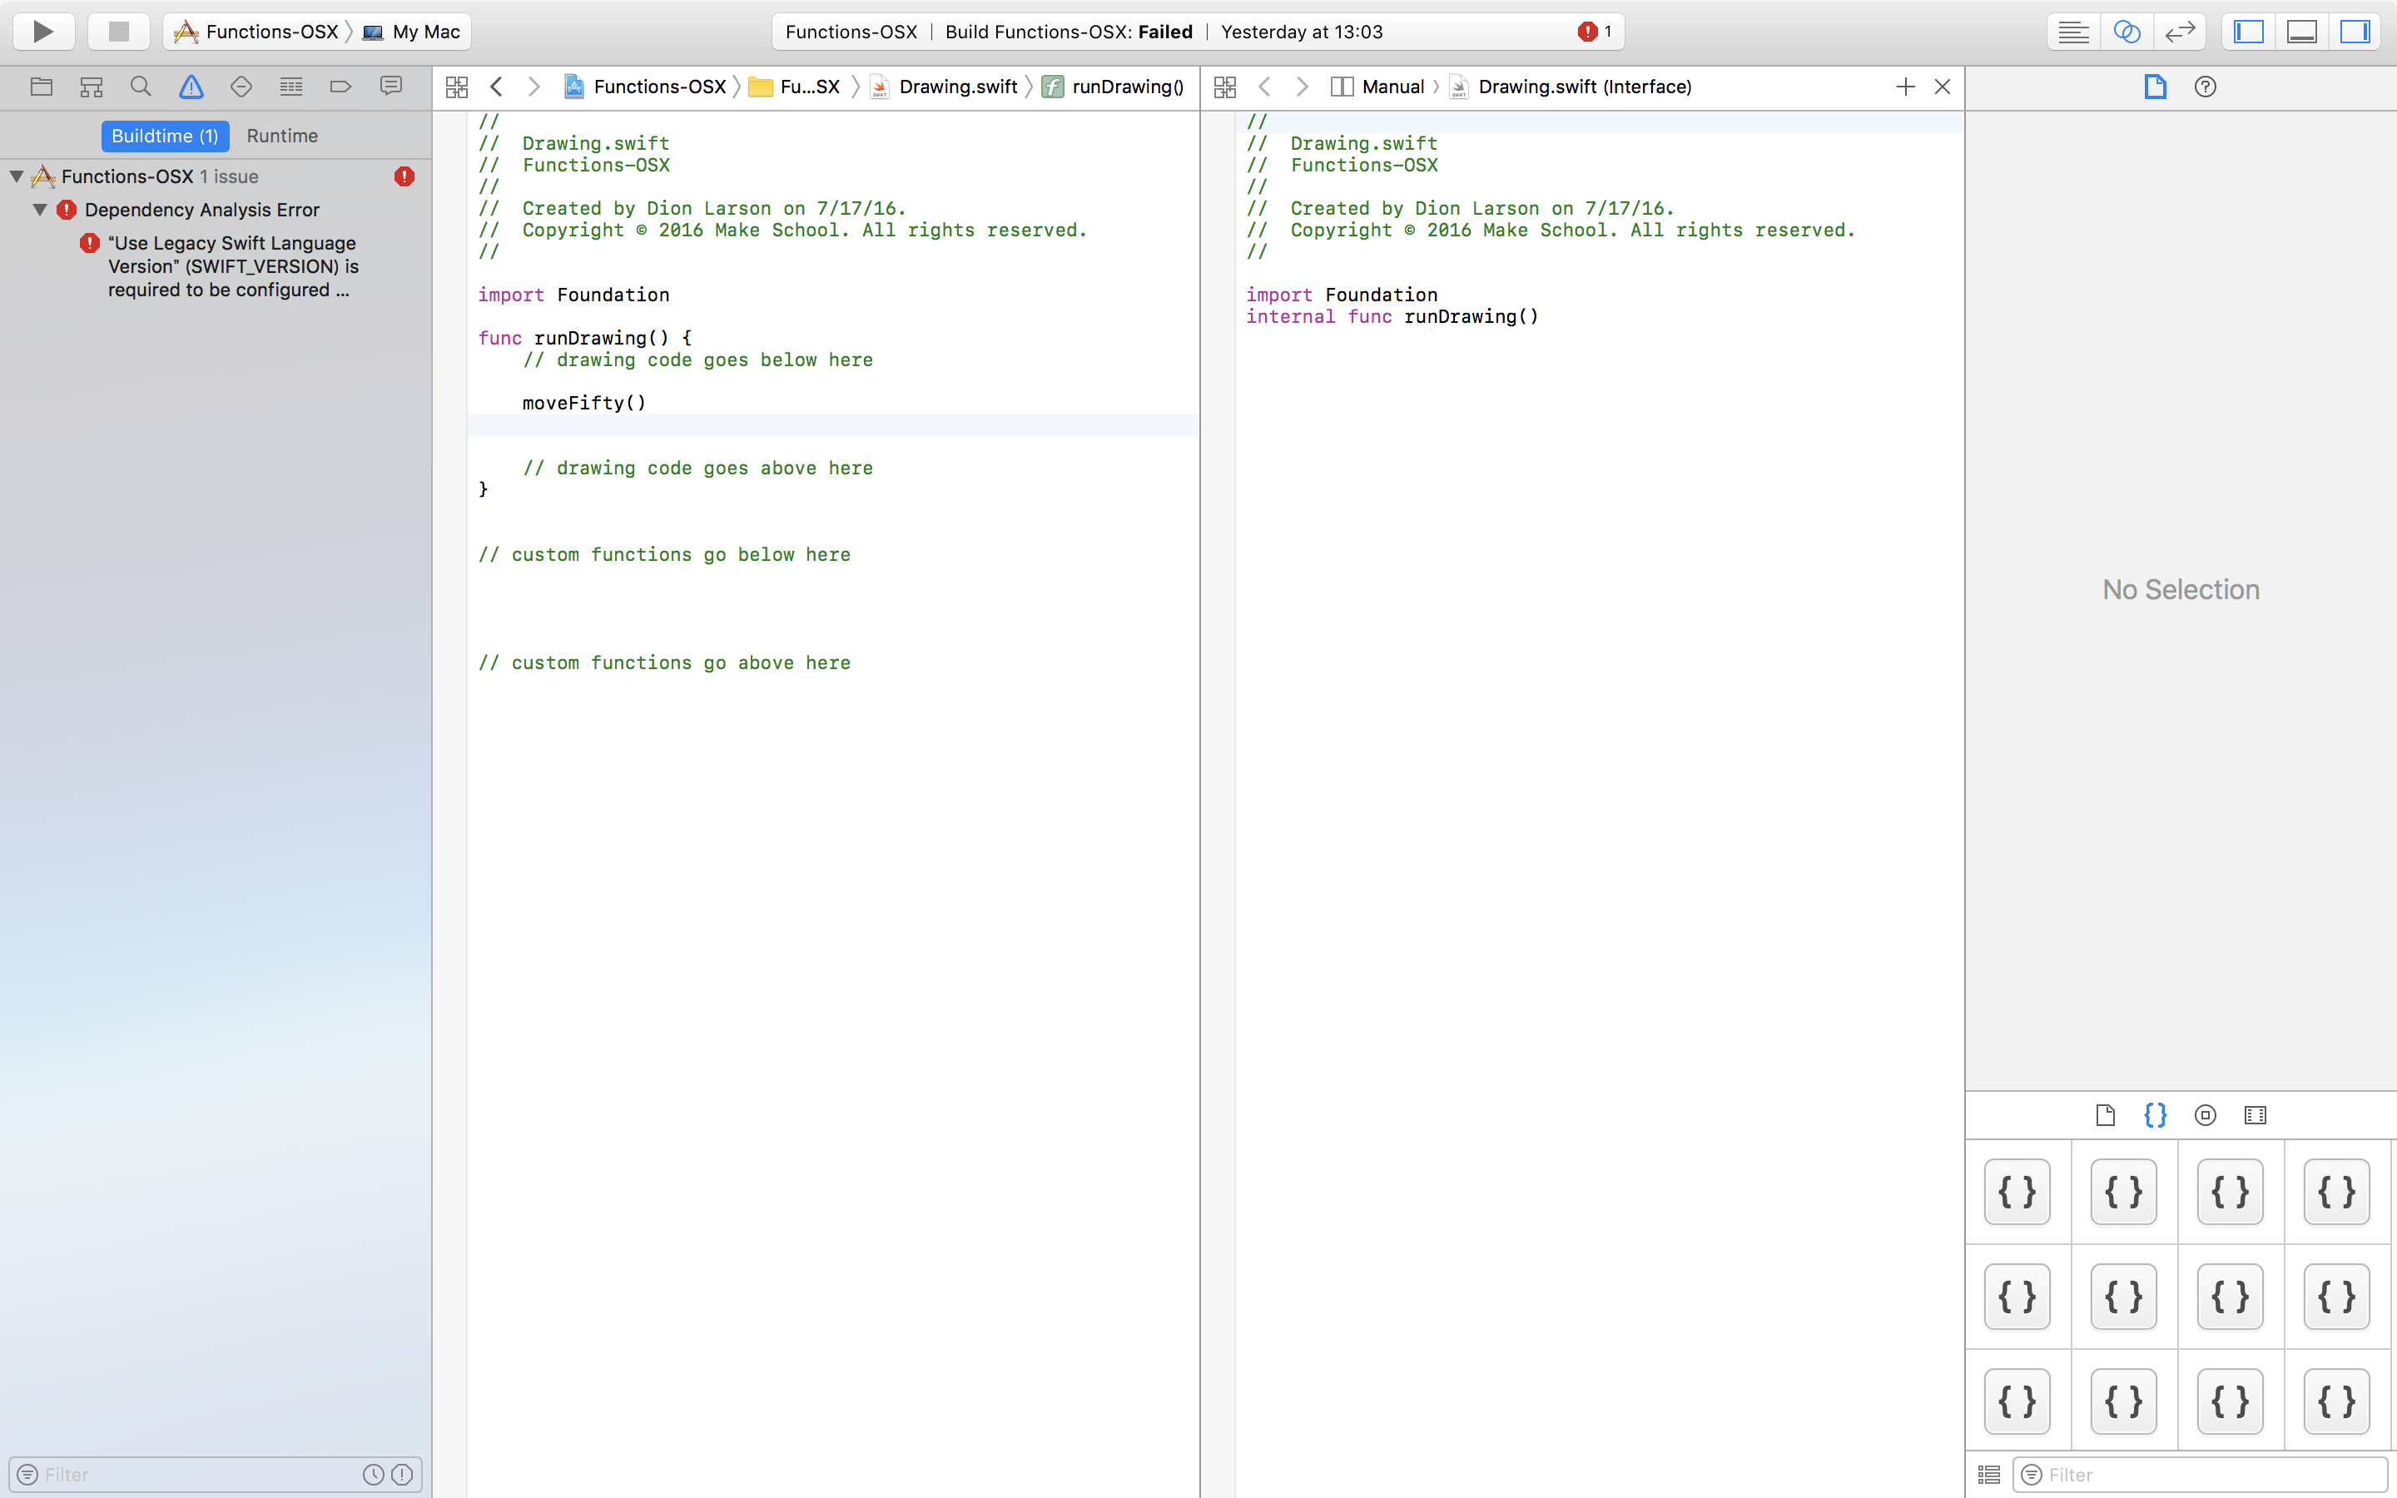Open the Find navigator magnifying glass
Screen dimensions: 2397x1498
click(x=141, y=87)
